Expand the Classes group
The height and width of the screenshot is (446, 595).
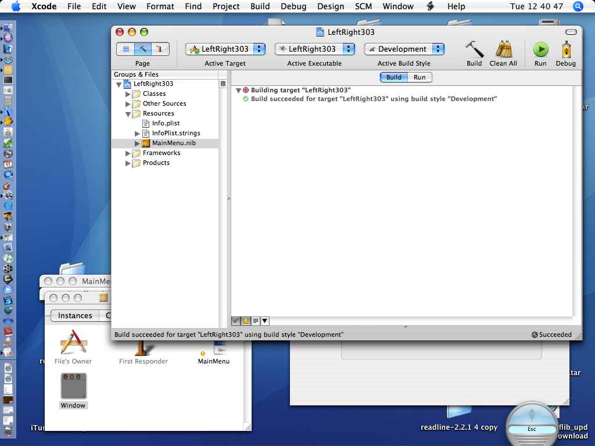click(x=128, y=94)
